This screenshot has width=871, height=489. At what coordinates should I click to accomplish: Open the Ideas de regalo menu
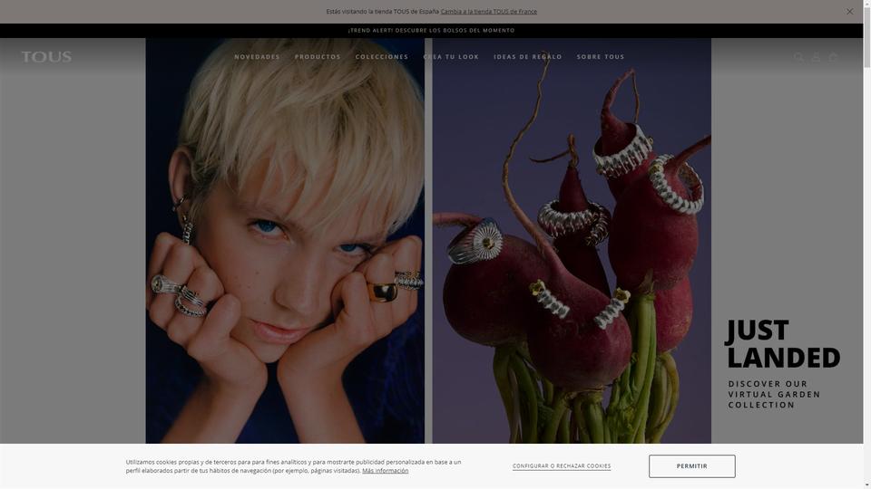(x=528, y=56)
